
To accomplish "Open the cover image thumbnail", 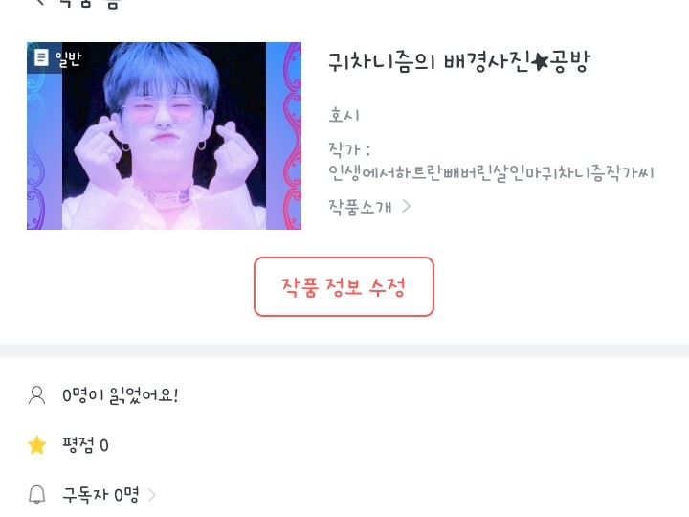I will (164, 136).
